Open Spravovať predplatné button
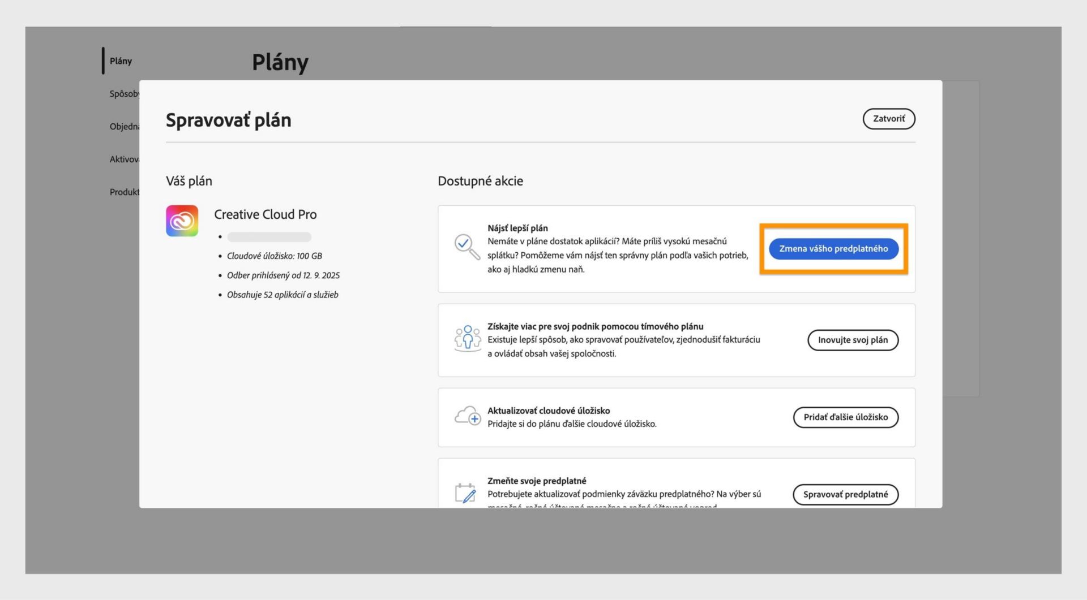 coord(845,494)
